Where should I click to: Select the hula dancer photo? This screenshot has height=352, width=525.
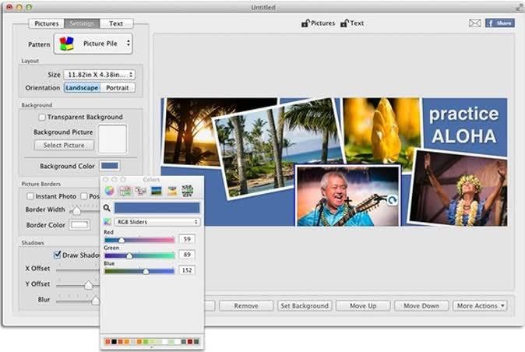pyautogui.click(x=459, y=189)
